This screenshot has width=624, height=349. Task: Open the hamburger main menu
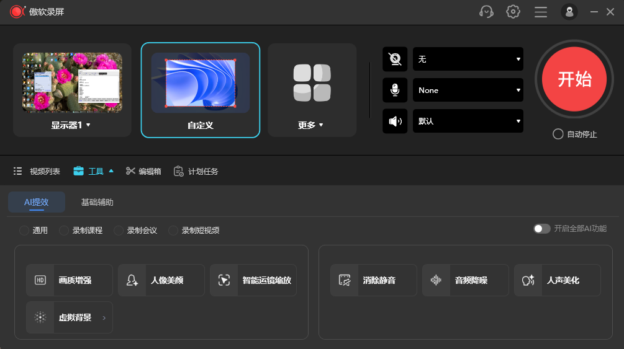[540, 12]
